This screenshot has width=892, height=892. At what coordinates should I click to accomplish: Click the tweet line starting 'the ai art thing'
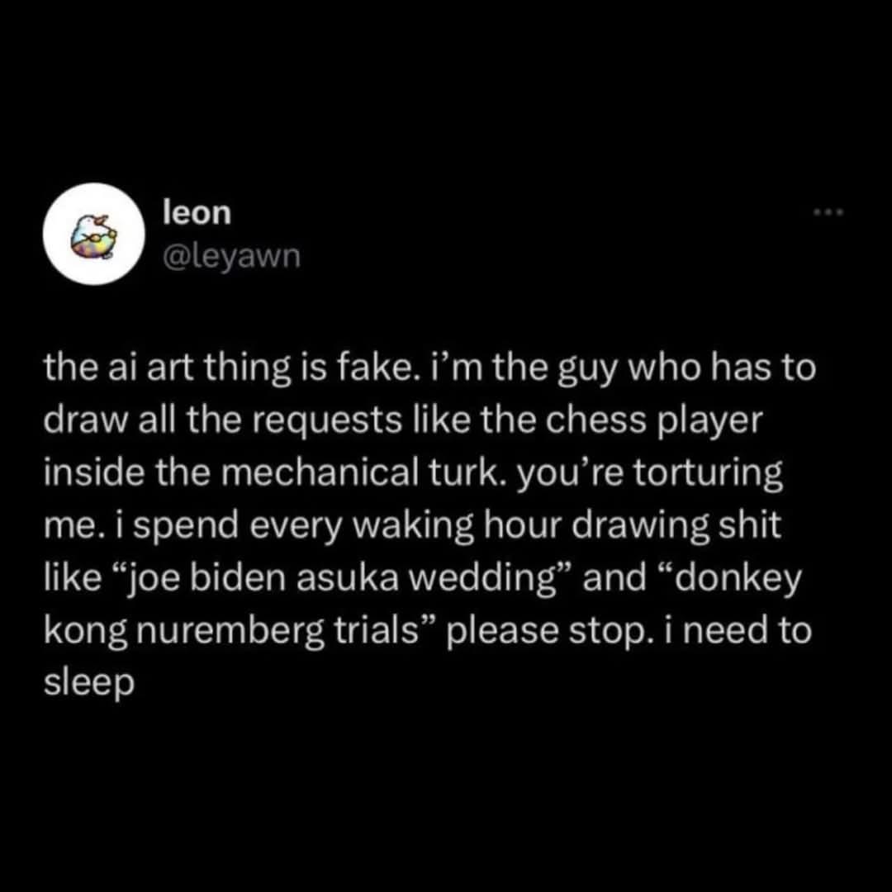[429, 368]
